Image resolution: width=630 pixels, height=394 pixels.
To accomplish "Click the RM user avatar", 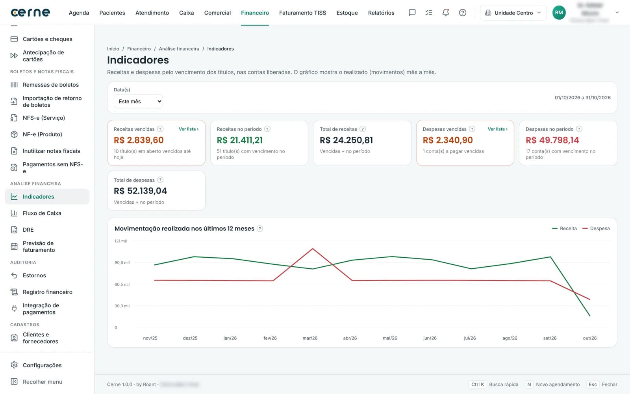I will click(x=559, y=13).
